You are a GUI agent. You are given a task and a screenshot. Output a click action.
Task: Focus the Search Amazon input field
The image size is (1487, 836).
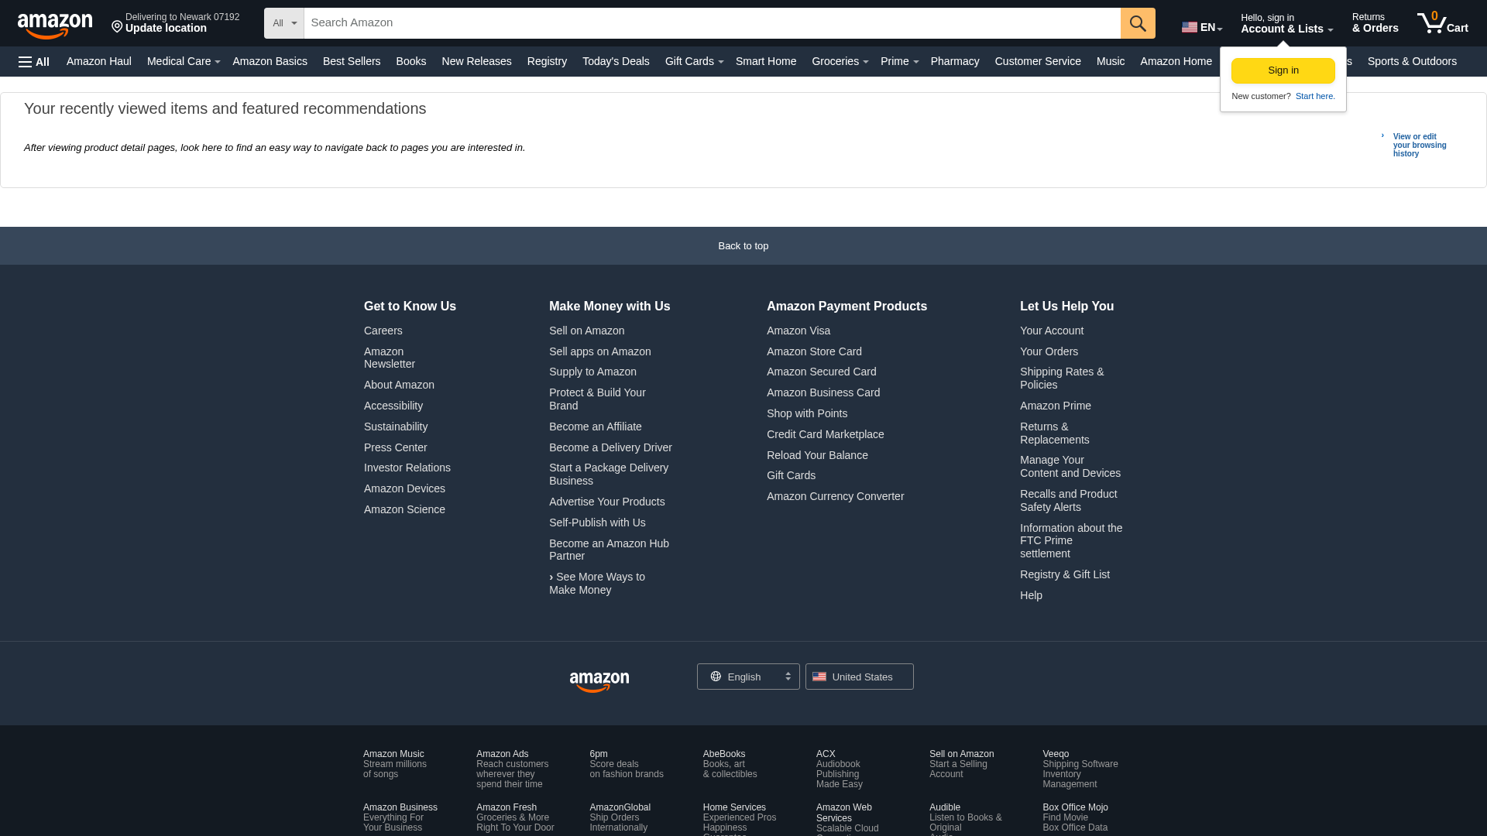[712, 23]
